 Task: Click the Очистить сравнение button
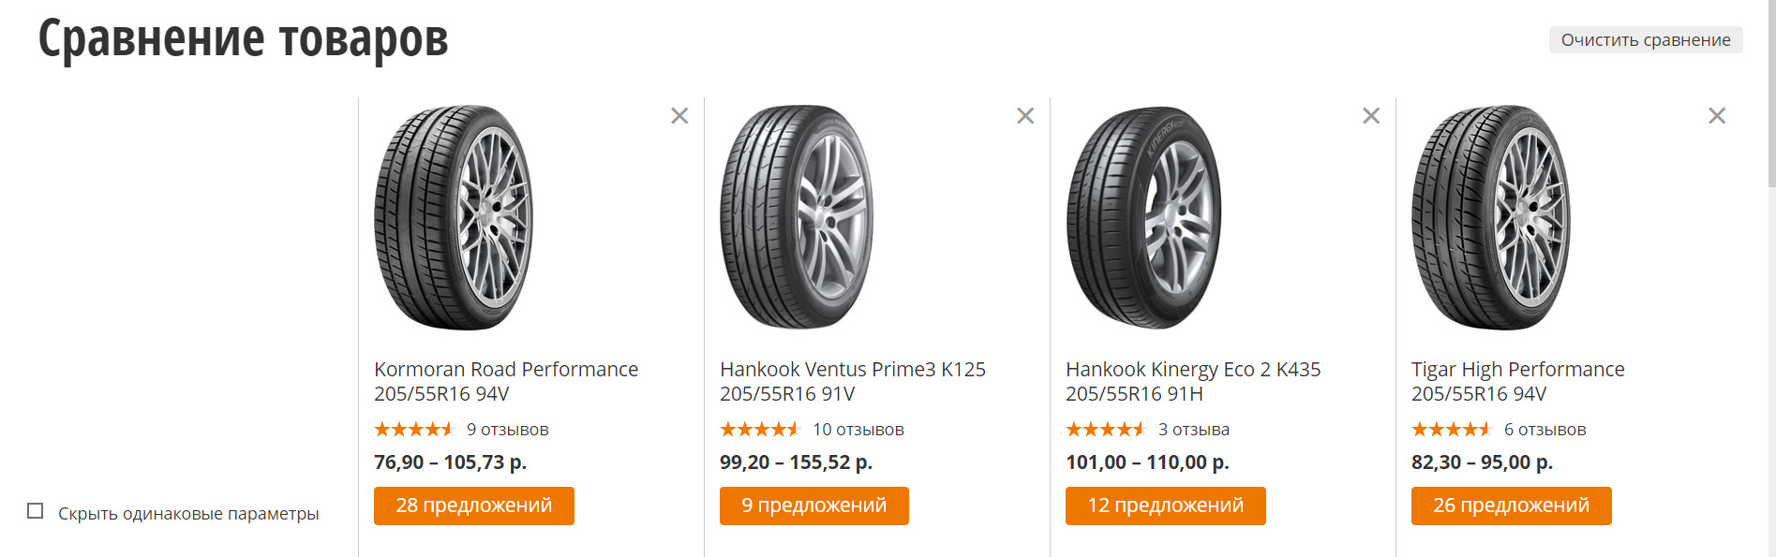tap(1645, 40)
